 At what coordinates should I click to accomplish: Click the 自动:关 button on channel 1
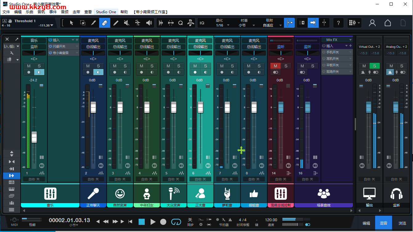tap(34, 179)
